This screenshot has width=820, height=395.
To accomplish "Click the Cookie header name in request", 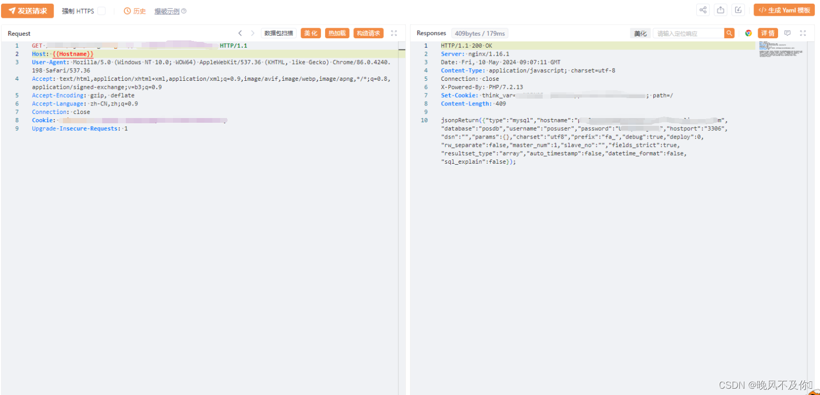I will tap(44, 120).
